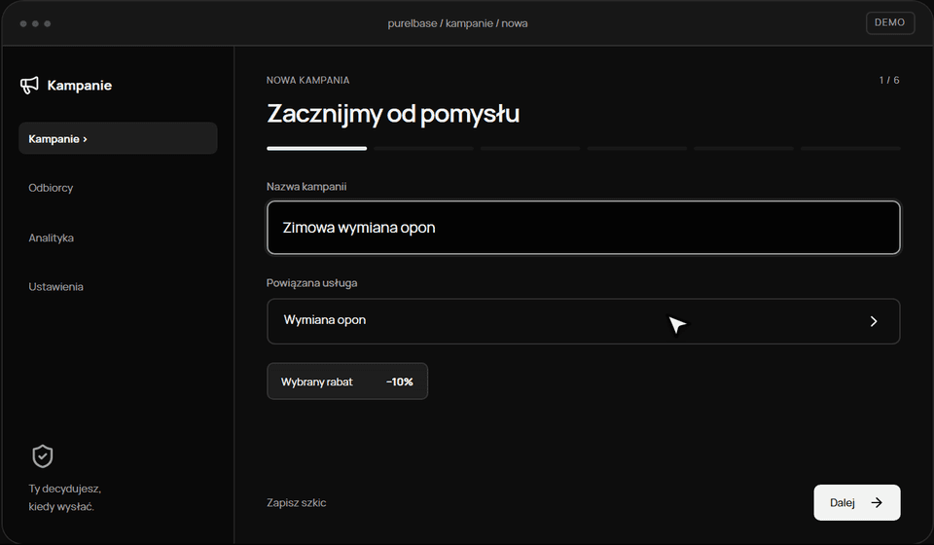The width and height of the screenshot is (934, 545).
Task: Click the last progress step segment
Action: pos(850,148)
